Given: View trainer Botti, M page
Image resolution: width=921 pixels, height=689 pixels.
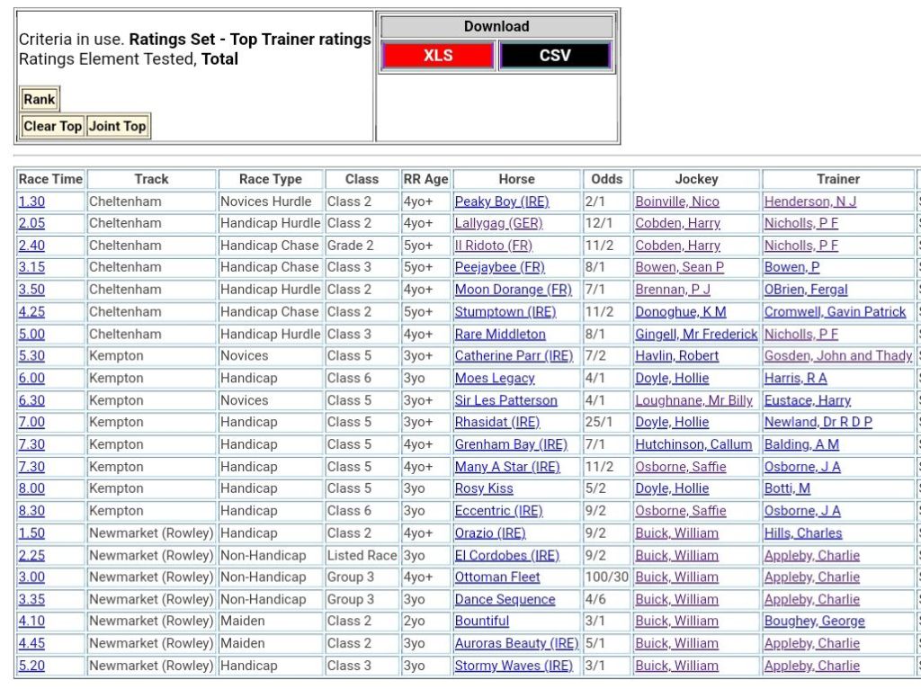Looking at the screenshot, I should point(787,489).
